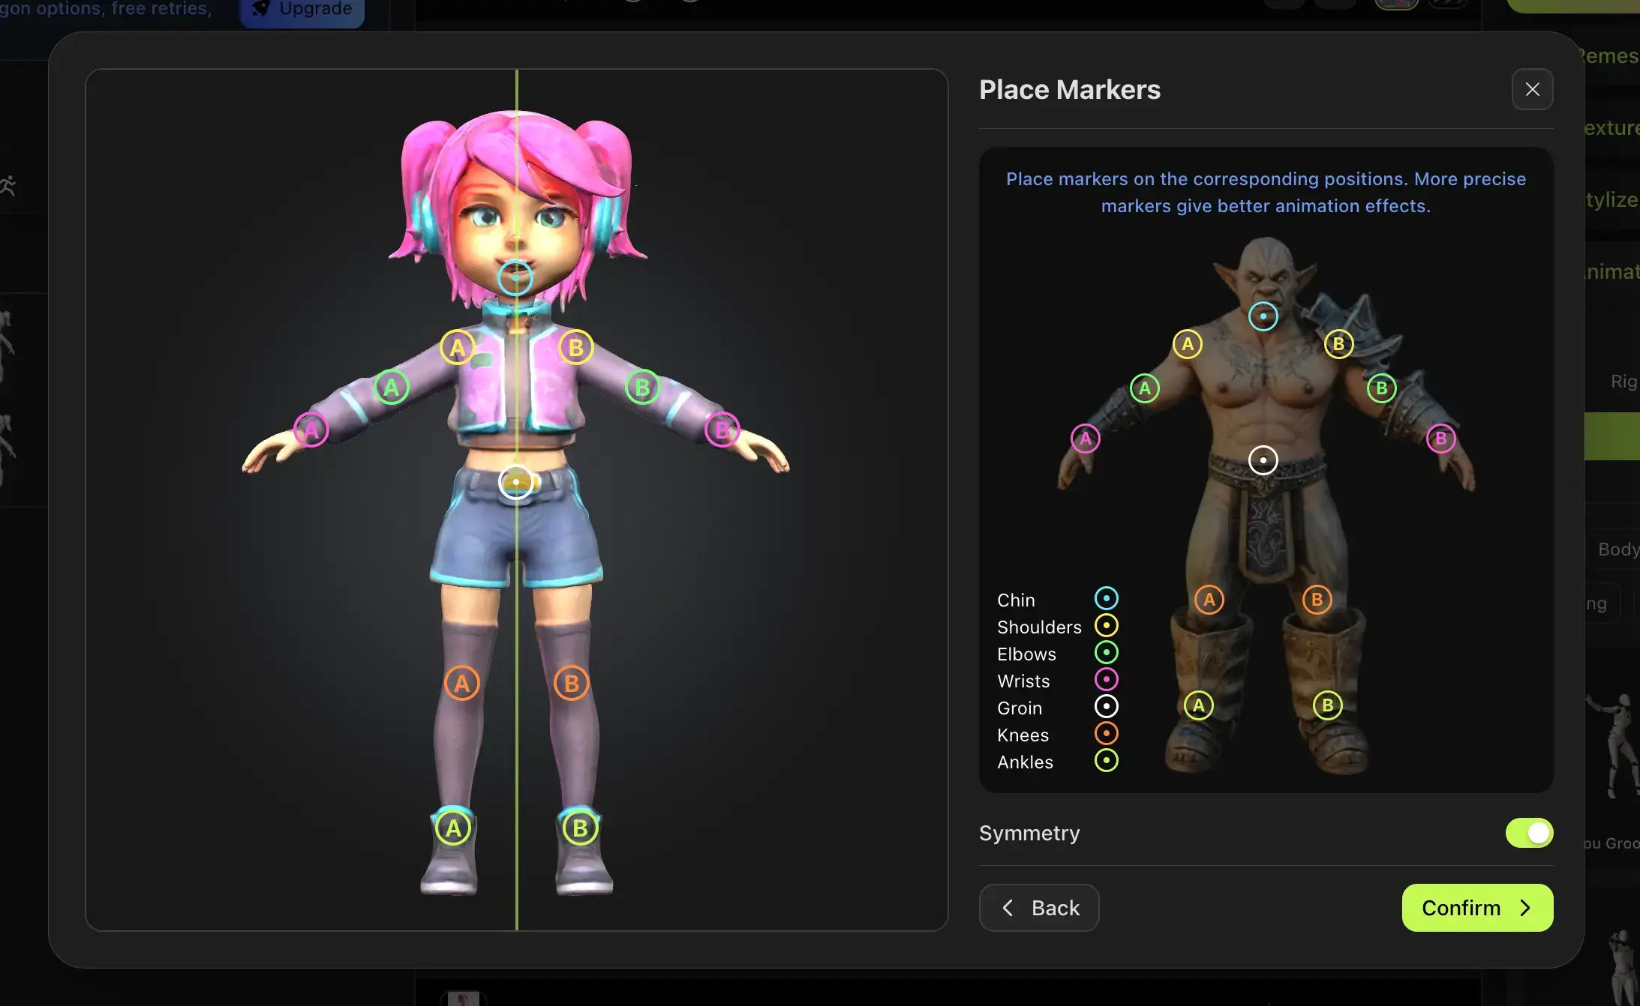
Task: Select wrist marker B on the girl's wrist
Action: tap(722, 430)
